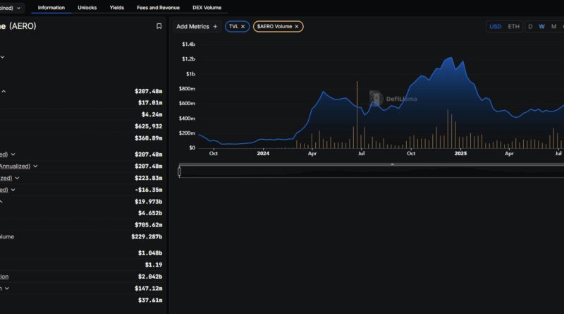Open the Unlocks tab

pyautogui.click(x=87, y=8)
